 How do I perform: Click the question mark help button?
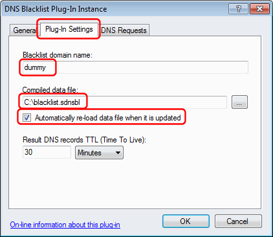[x=238, y=9]
